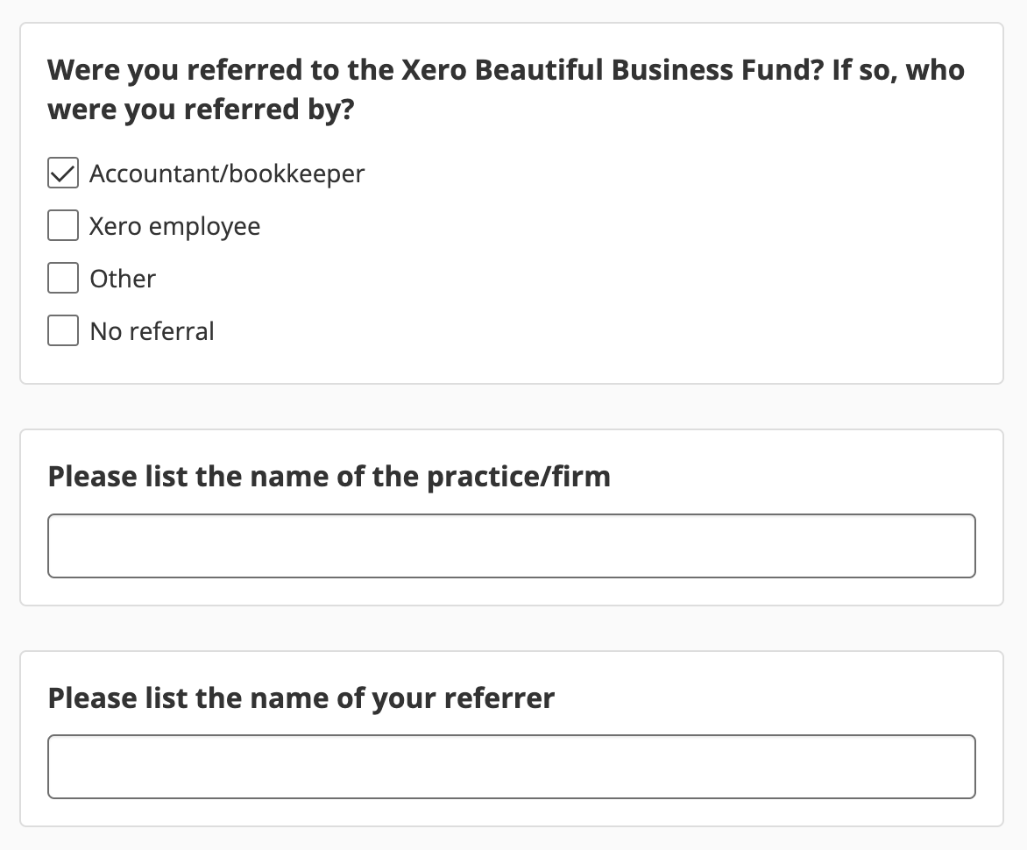This screenshot has height=850, width=1027.
Task: Enable the Other referral checkbox
Action: click(x=63, y=279)
